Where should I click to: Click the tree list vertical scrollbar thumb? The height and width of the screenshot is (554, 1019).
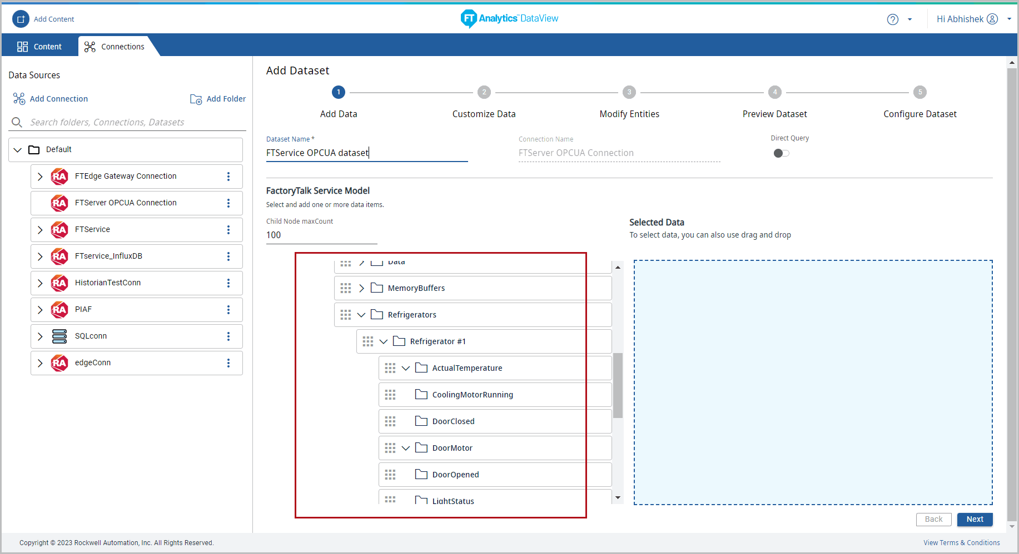tap(618, 385)
